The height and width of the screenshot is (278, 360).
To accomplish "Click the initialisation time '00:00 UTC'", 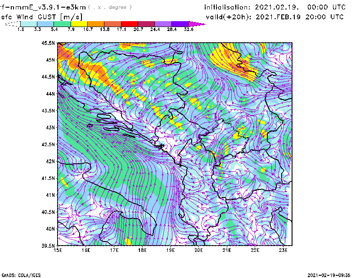I will pos(327,7).
